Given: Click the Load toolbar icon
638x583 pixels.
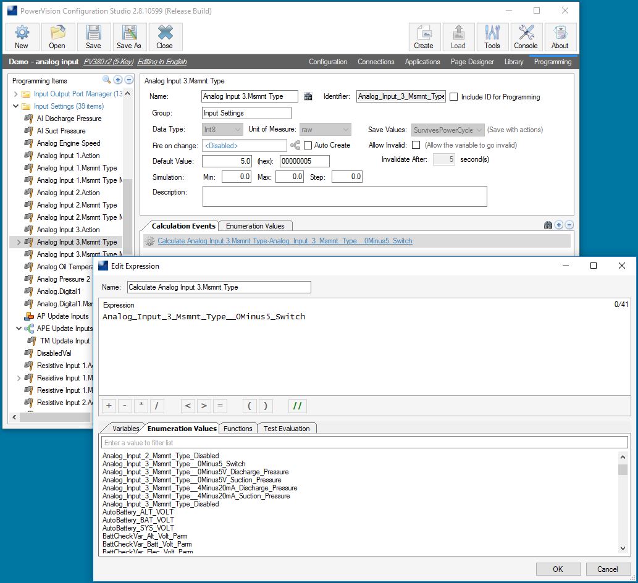Looking at the screenshot, I should click(x=458, y=37).
